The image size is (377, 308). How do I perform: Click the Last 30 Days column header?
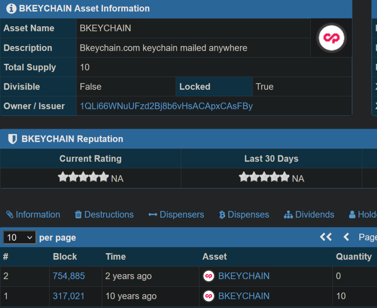[x=271, y=158]
